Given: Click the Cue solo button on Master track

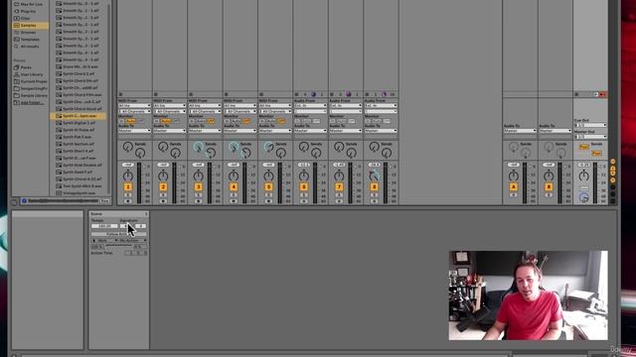Looking at the screenshot, I should point(583,188).
